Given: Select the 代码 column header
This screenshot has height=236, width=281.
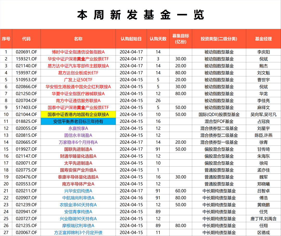Looking at the screenshot, I should 26,39.
